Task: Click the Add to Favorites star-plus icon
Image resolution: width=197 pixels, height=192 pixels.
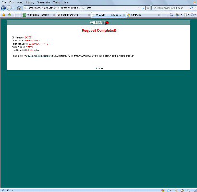Action: point(10,15)
